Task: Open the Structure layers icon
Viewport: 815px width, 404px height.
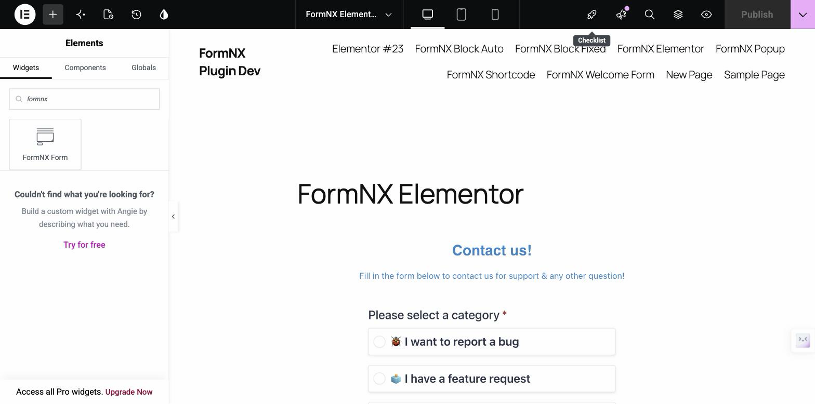Action: 678,15
